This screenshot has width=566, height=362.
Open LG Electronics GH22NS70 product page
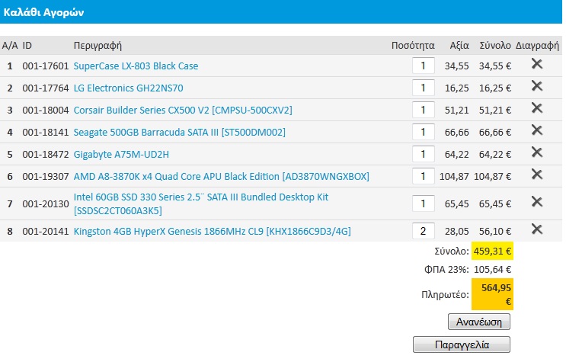click(128, 88)
